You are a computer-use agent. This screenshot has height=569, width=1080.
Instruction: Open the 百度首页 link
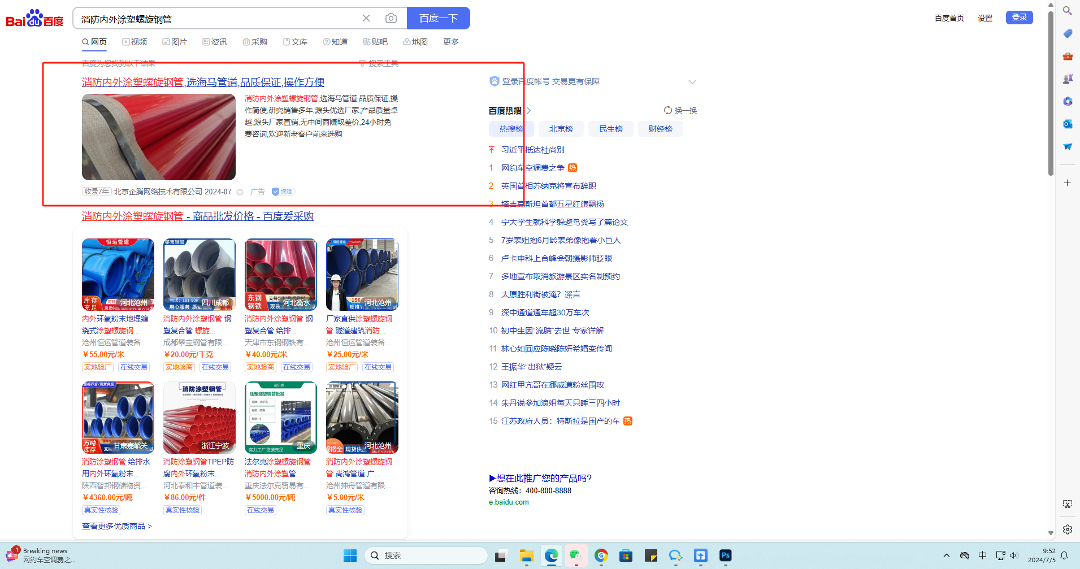(x=949, y=18)
